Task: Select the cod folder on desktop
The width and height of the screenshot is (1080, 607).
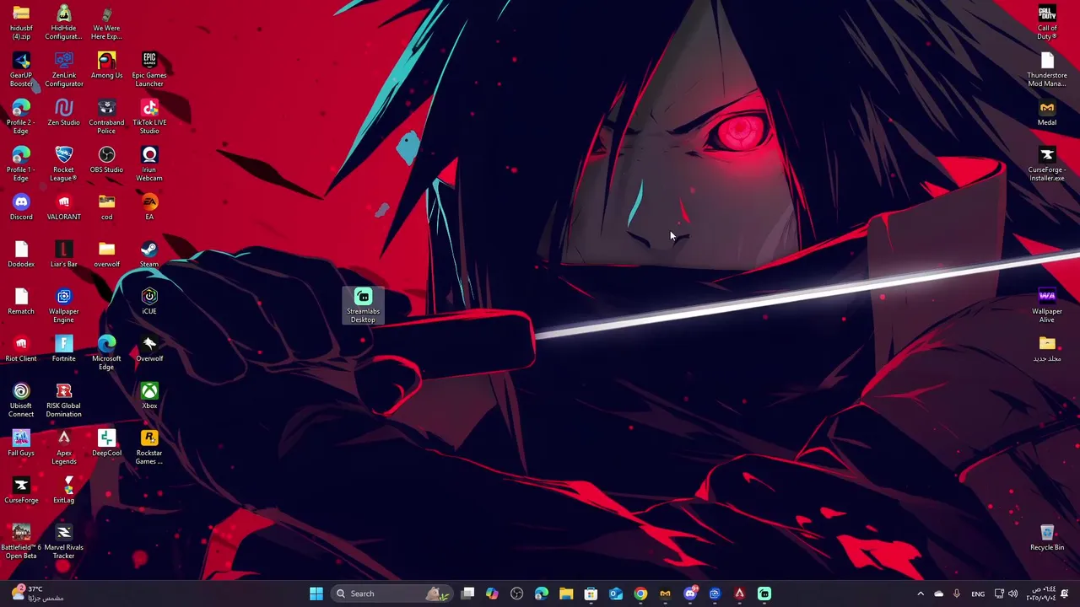Action: [106, 207]
